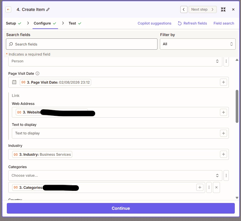Open three-dot menu beside Categories Choose value
This screenshot has width=241, height=221.
[x=226, y=175]
